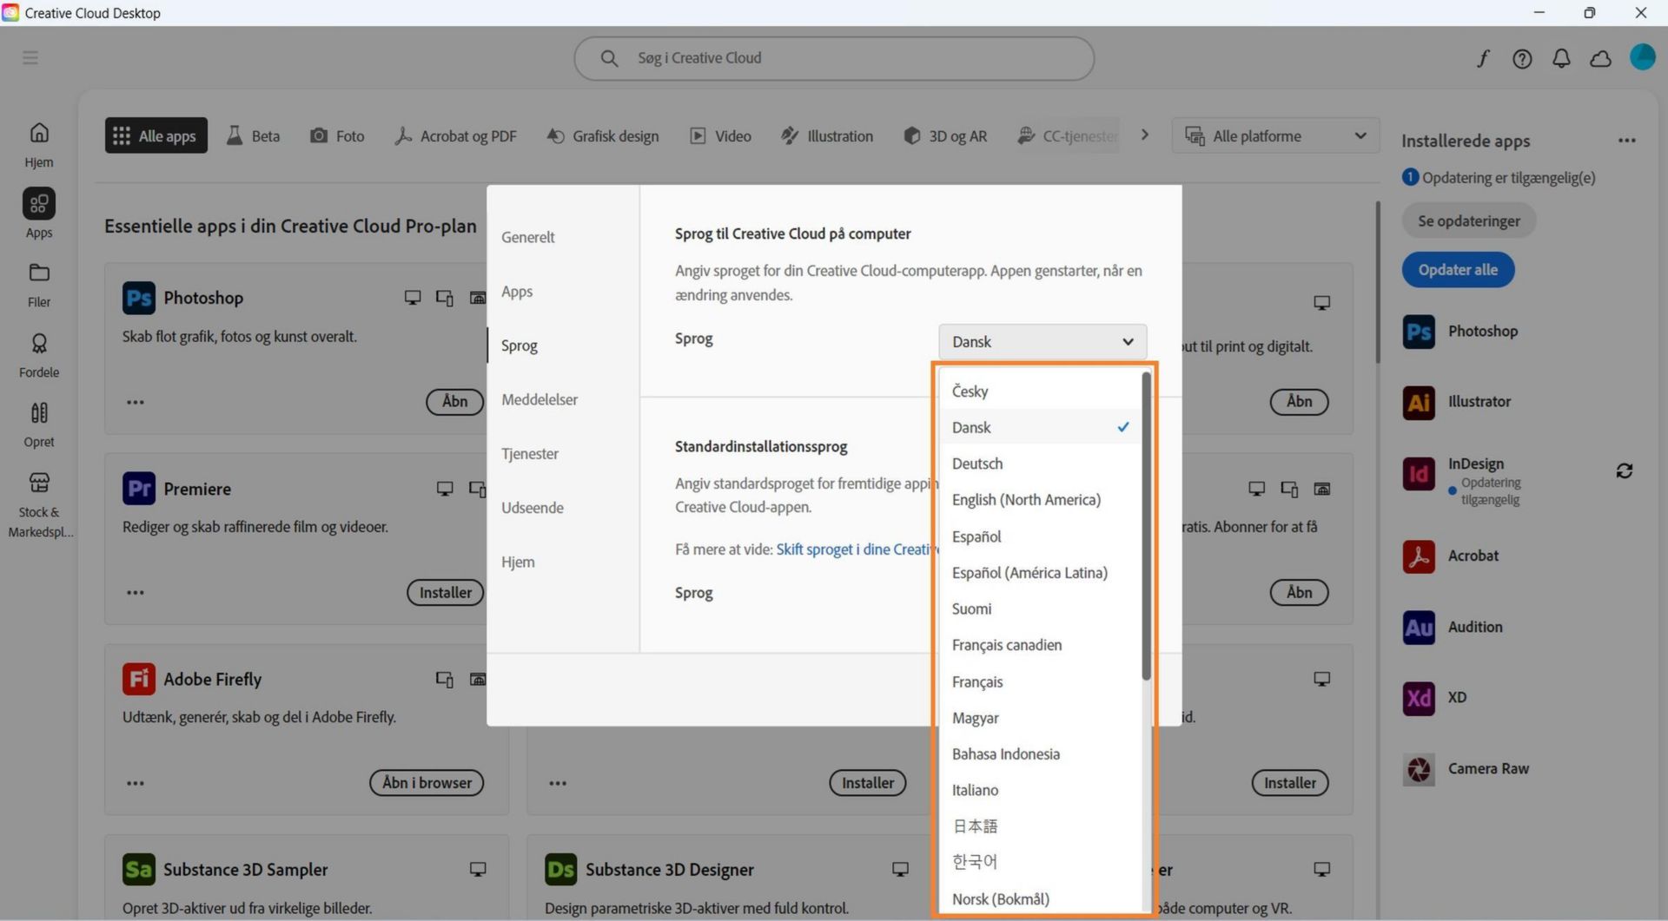Choose Suomi in the language list
The width and height of the screenshot is (1668, 921).
(1040, 609)
